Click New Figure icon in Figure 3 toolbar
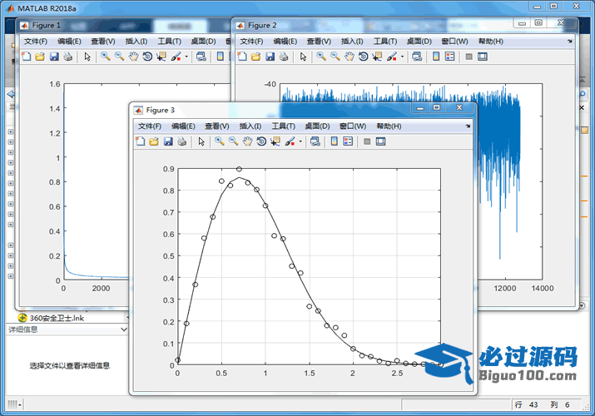This screenshot has width=595, height=416. pyautogui.click(x=140, y=142)
